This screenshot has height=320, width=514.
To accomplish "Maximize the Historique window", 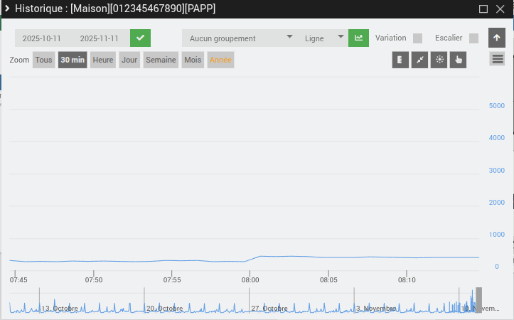I will tap(483, 9).
